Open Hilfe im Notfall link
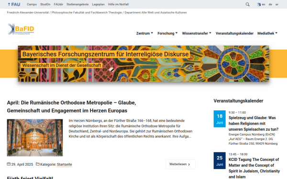The height and width of the screenshot is (179, 287). click(118, 4)
